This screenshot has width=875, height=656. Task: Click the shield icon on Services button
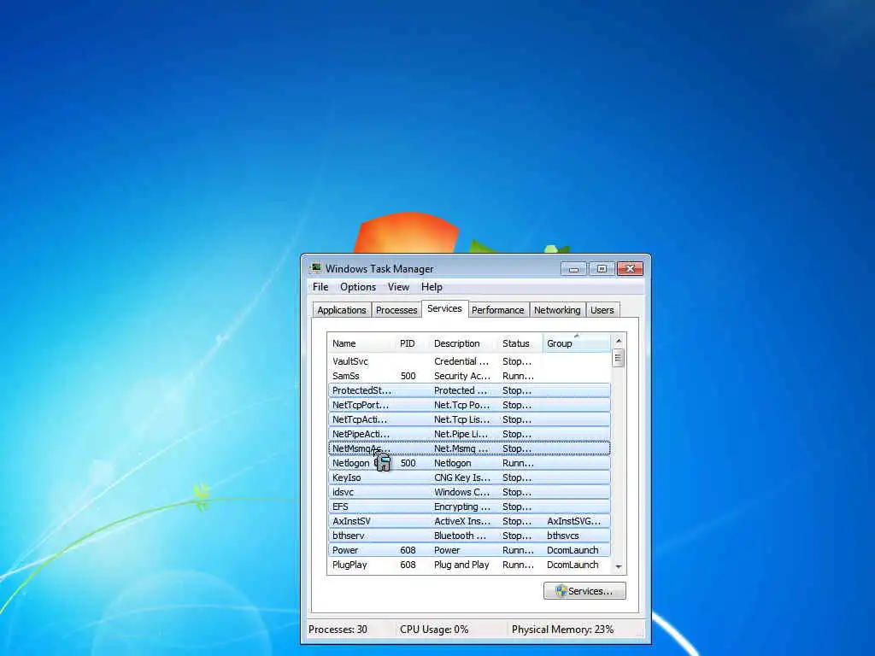point(561,591)
